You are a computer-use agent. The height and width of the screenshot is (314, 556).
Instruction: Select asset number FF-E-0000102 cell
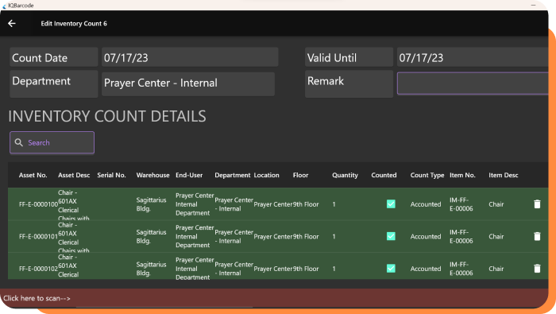pyautogui.click(x=38, y=269)
